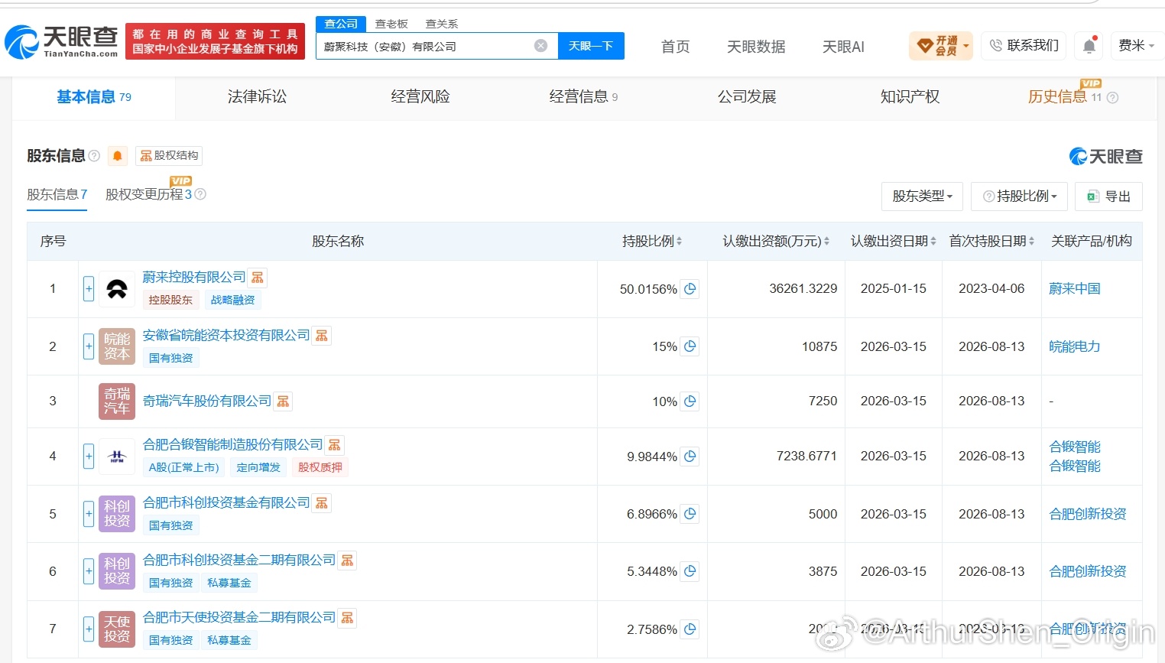Open the 股权结构 equity structure view
The width and height of the screenshot is (1165, 663).
[169, 156]
